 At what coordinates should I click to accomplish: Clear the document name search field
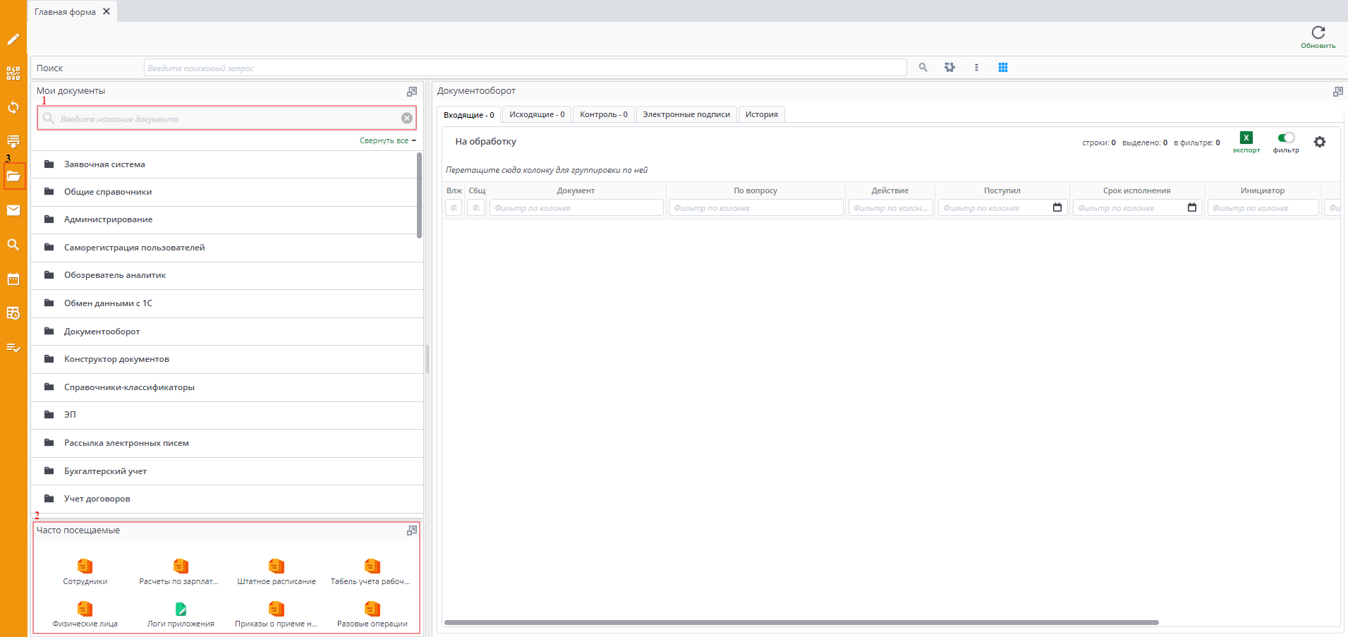pyautogui.click(x=407, y=119)
